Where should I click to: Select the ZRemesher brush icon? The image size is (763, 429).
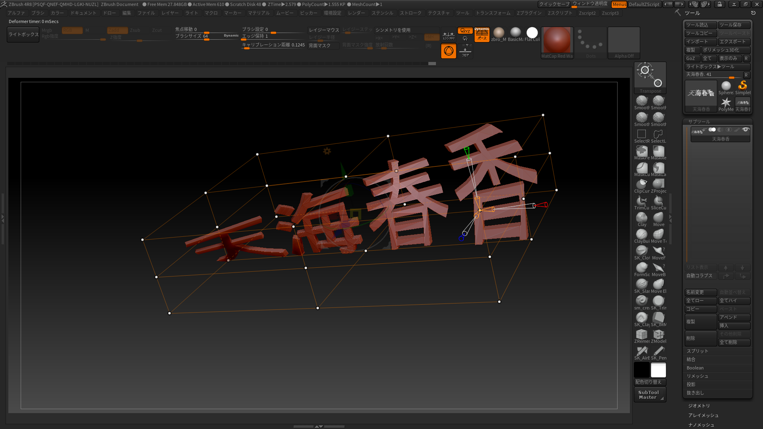coord(641,335)
